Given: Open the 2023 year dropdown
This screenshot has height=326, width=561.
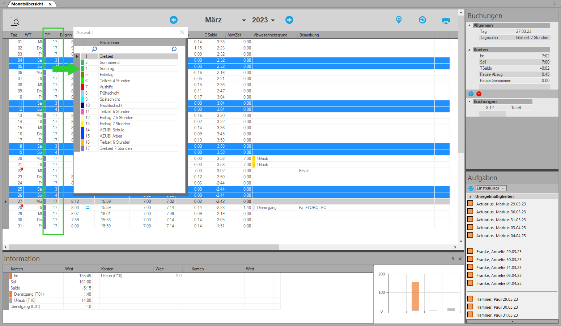Looking at the screenshot, I should 273,21.
